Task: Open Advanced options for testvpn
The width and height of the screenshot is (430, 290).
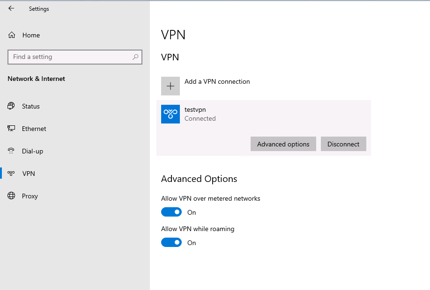Action: coord(283,144)
